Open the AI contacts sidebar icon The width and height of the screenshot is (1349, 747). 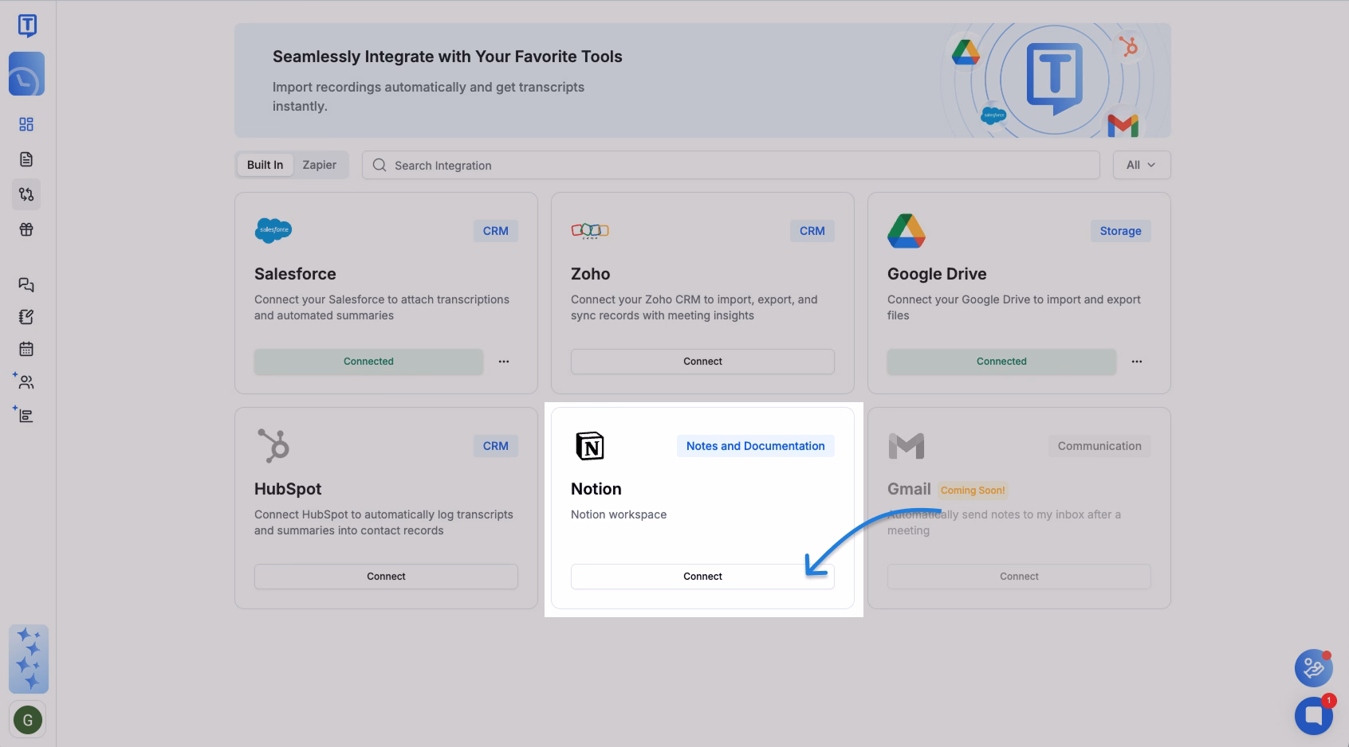(x=26, y=381)
